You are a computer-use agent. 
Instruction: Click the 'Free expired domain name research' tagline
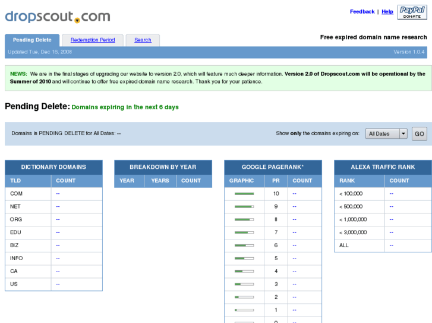[x=373, y=37]
